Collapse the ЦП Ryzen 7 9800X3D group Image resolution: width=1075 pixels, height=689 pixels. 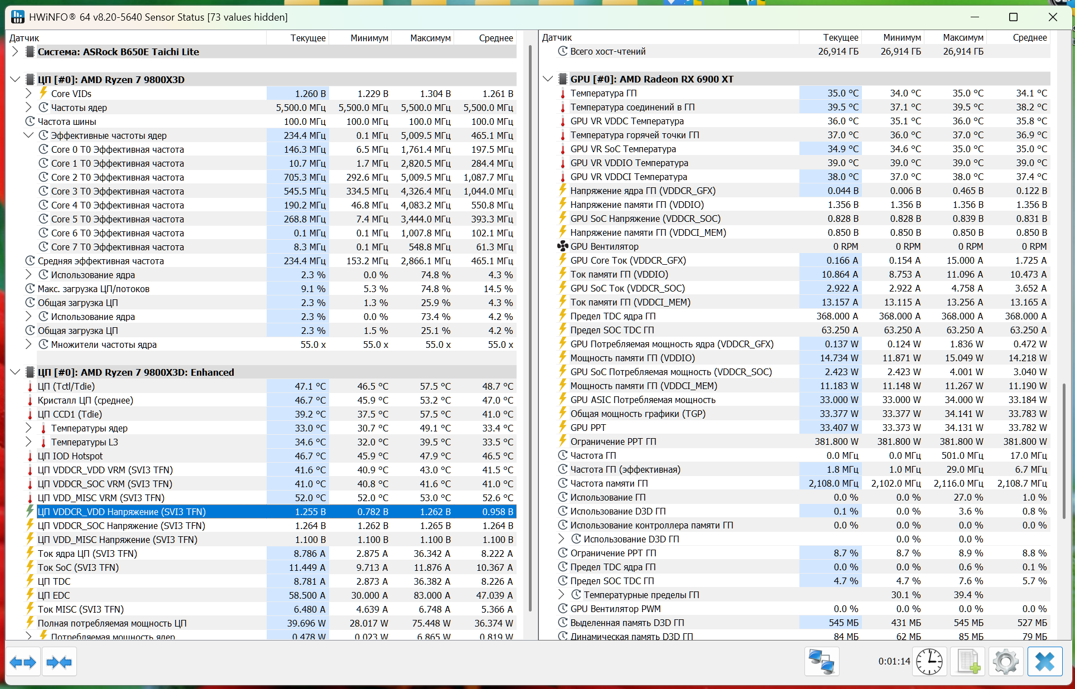(15, 80)
